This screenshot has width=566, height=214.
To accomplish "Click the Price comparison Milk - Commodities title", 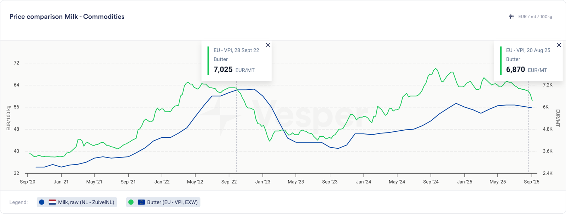I will coord(67,17).
